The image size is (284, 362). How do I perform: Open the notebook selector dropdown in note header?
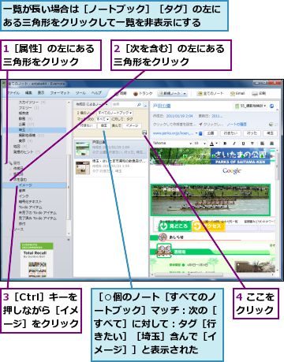(x=251, y=106)
